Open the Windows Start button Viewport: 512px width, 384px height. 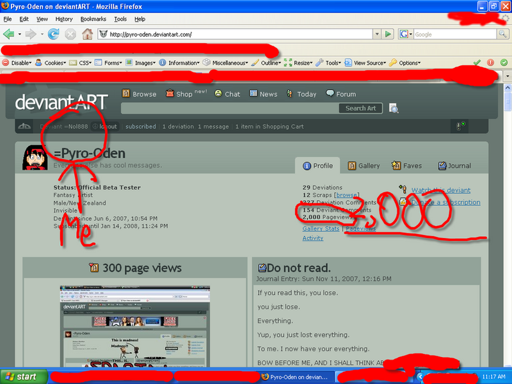coord(24,376)
